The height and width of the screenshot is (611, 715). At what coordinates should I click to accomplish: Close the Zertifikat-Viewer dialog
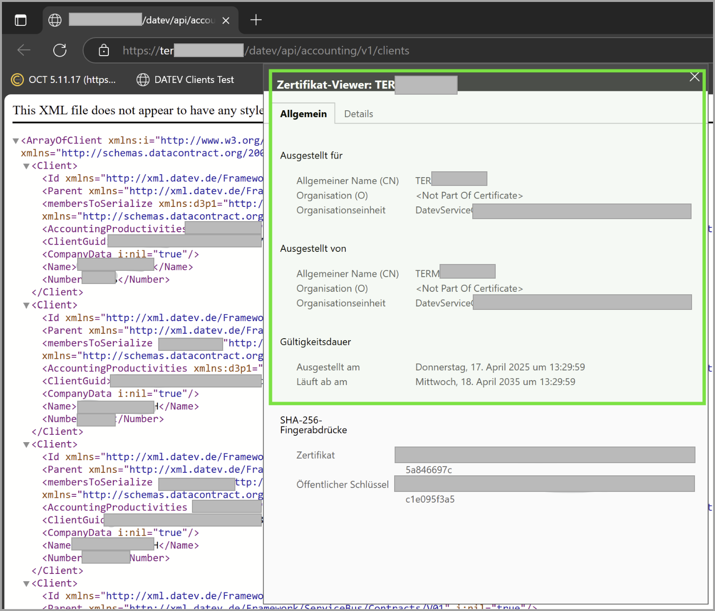pos(694,77)
